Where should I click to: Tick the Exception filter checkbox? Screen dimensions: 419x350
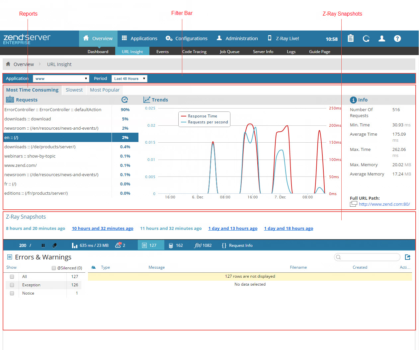(12, 285)
